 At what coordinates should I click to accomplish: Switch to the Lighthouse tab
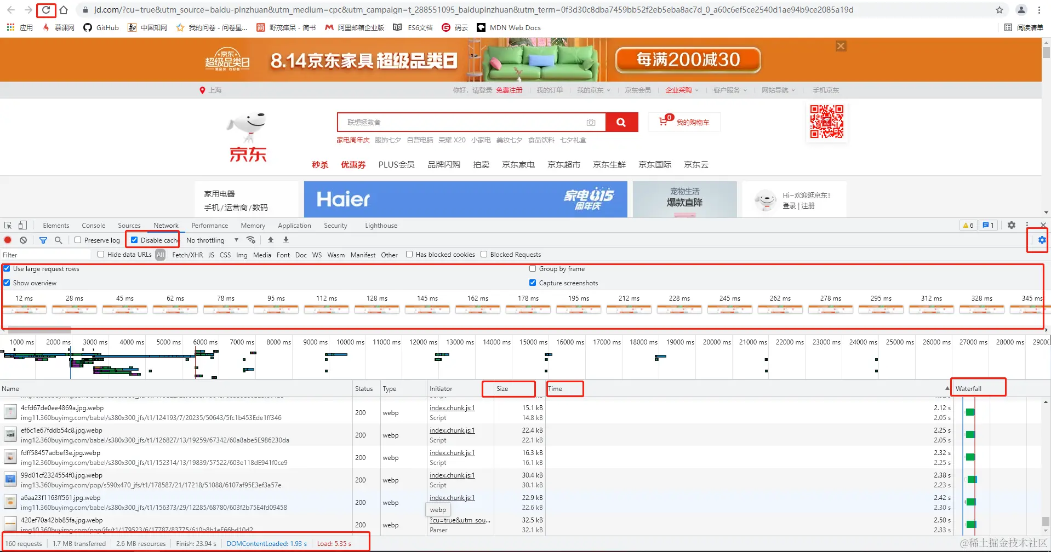tap(381, 226)
